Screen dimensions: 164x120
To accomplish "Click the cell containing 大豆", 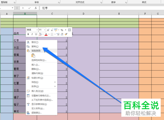I will click(x=19, y=46).
